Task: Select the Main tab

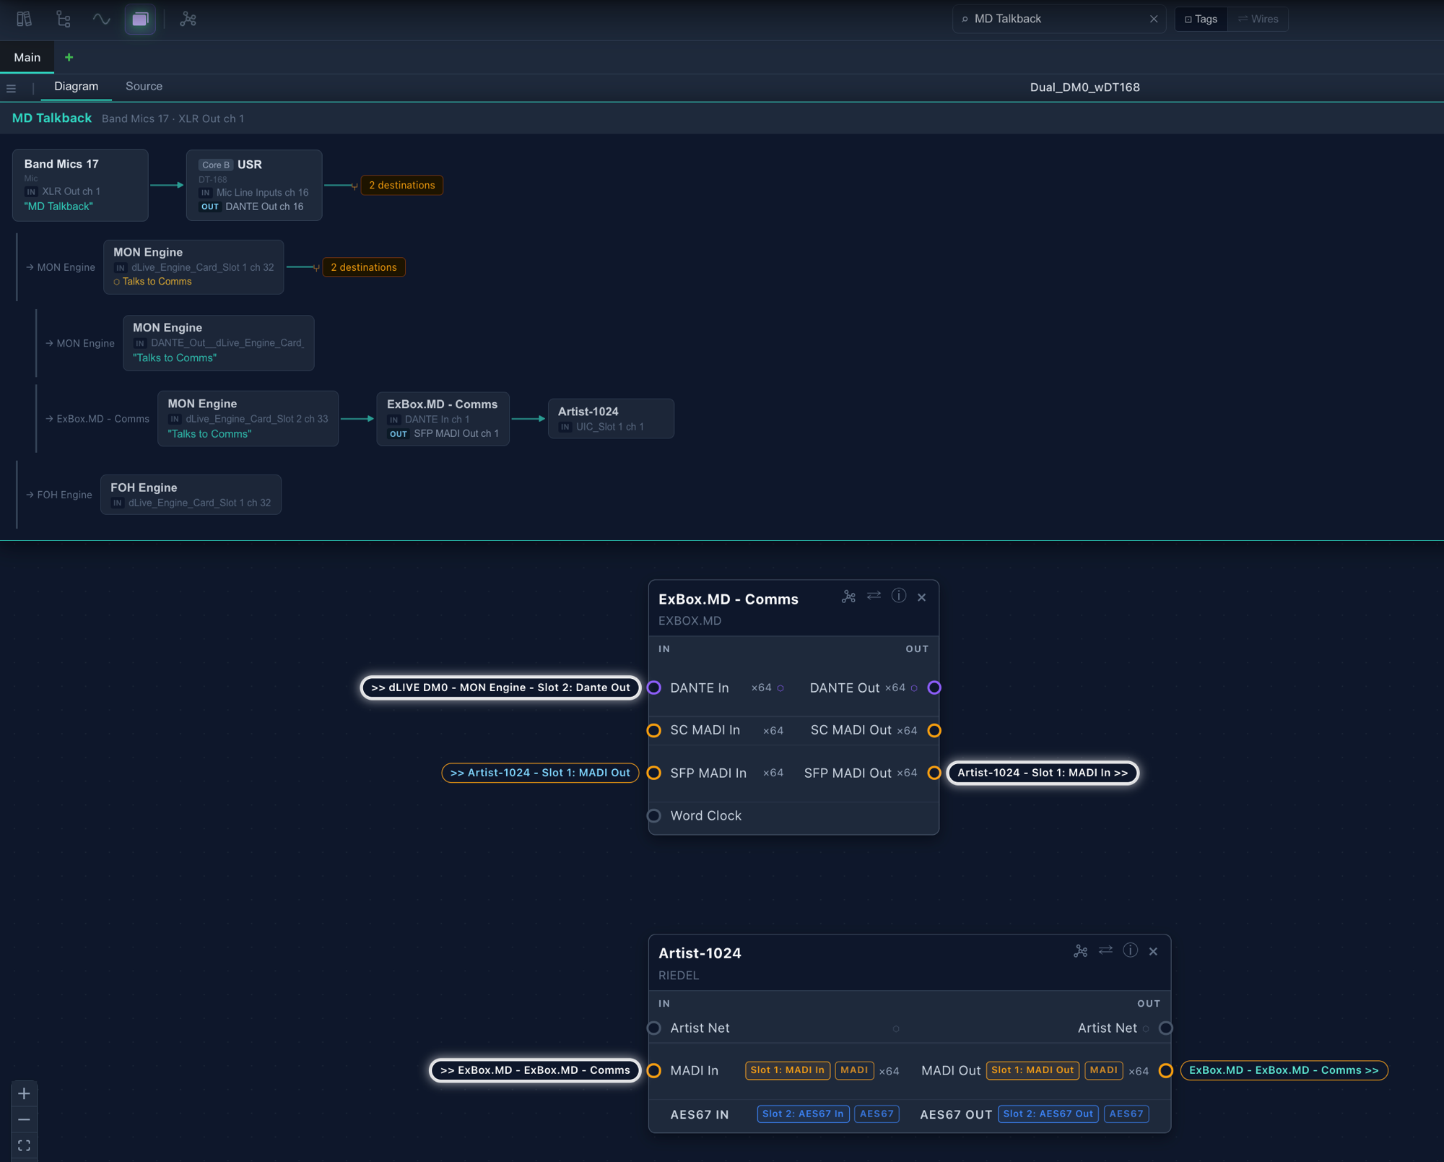Action: [x=27, y=57]
